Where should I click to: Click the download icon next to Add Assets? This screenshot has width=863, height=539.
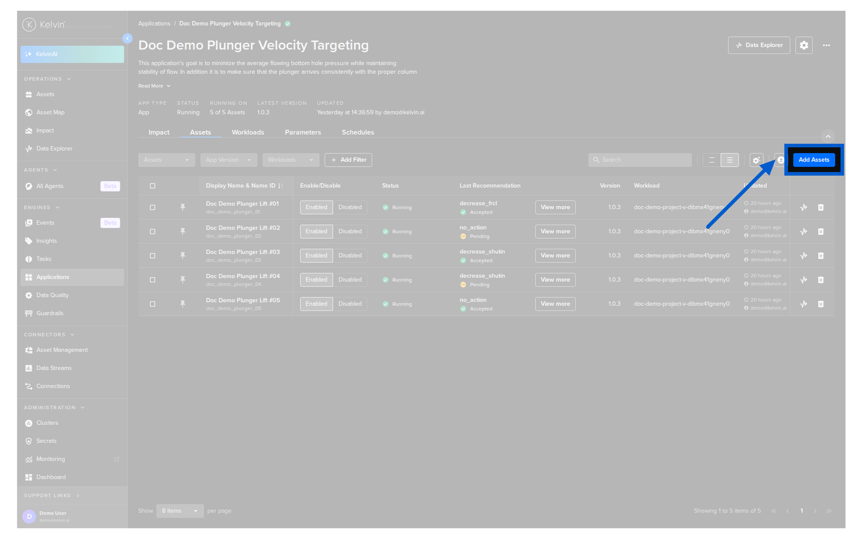point(781,160)
